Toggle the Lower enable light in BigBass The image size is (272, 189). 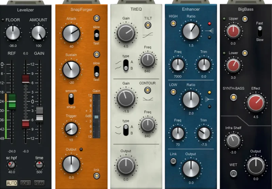pos(245,53)
